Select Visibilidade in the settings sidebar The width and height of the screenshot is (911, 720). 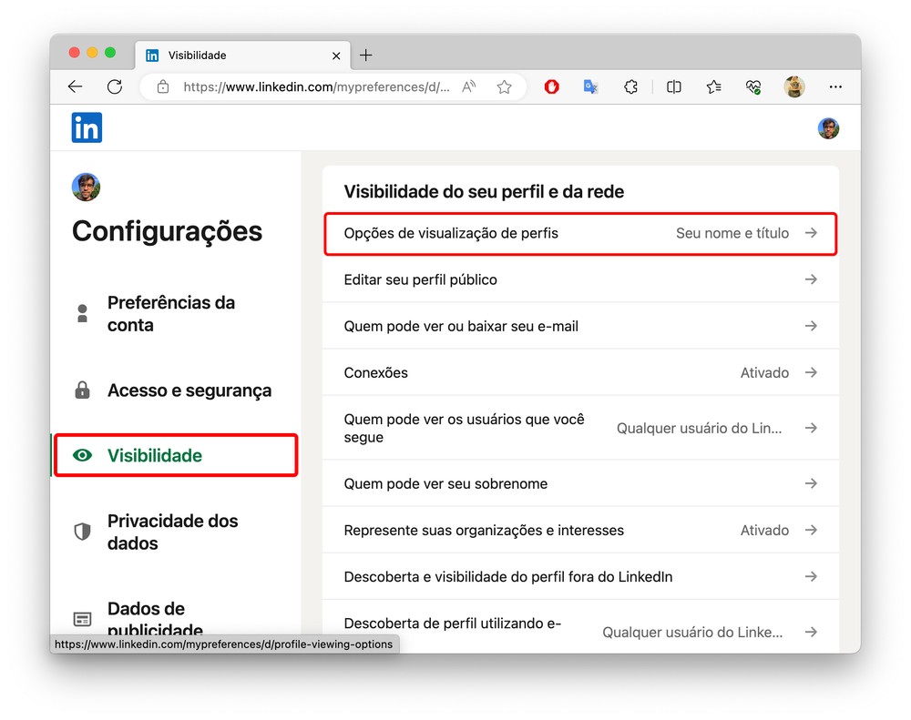(x=155, y=455)
